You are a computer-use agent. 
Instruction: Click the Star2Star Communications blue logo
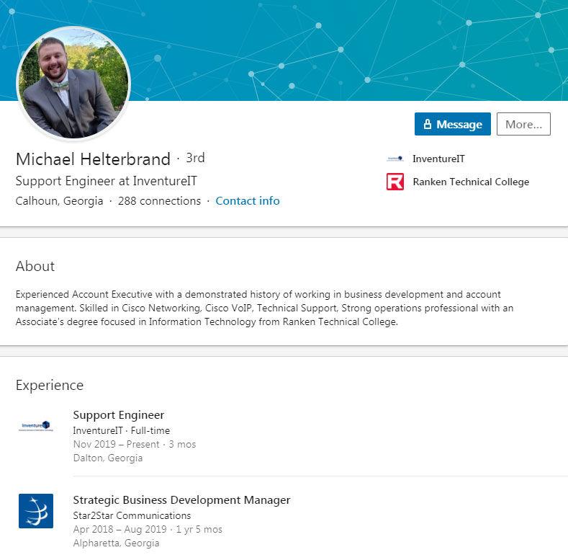[x=36, y=511]
